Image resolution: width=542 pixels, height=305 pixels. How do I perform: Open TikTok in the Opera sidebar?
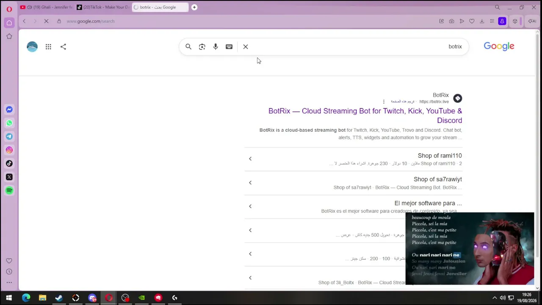pos(9,164)
